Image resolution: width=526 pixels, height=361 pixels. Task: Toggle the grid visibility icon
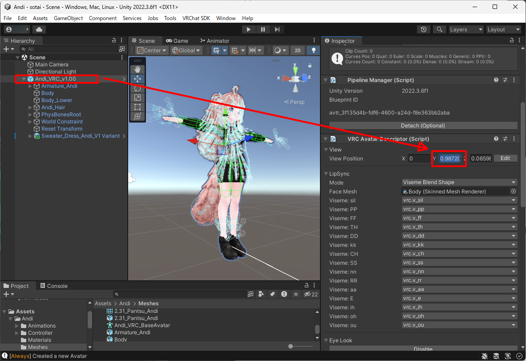pyautogui.click(x=216, y=50)
